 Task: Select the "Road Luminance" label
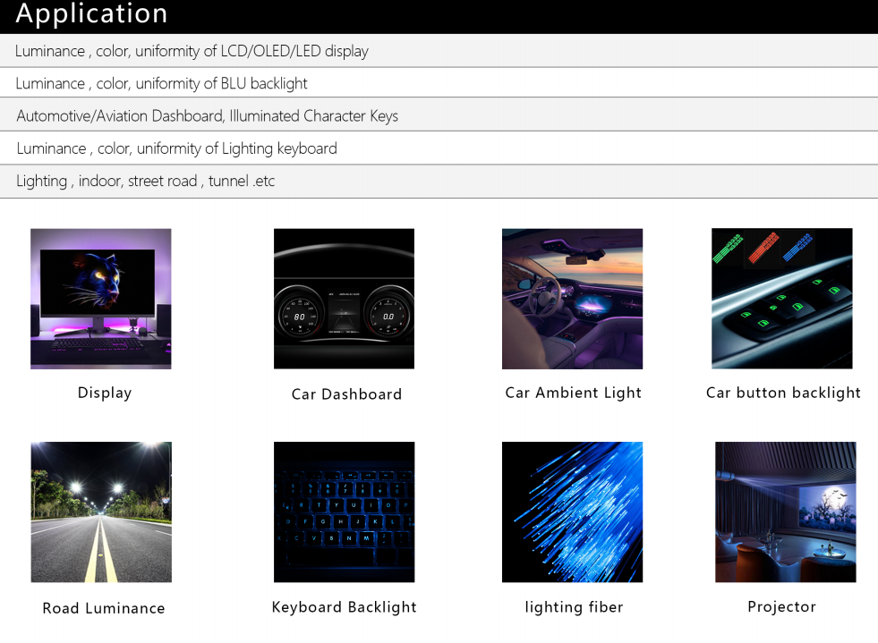click(x=104, y=608)
